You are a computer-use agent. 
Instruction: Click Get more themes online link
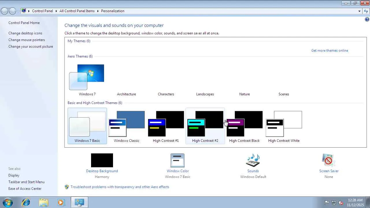click(330, 51)
